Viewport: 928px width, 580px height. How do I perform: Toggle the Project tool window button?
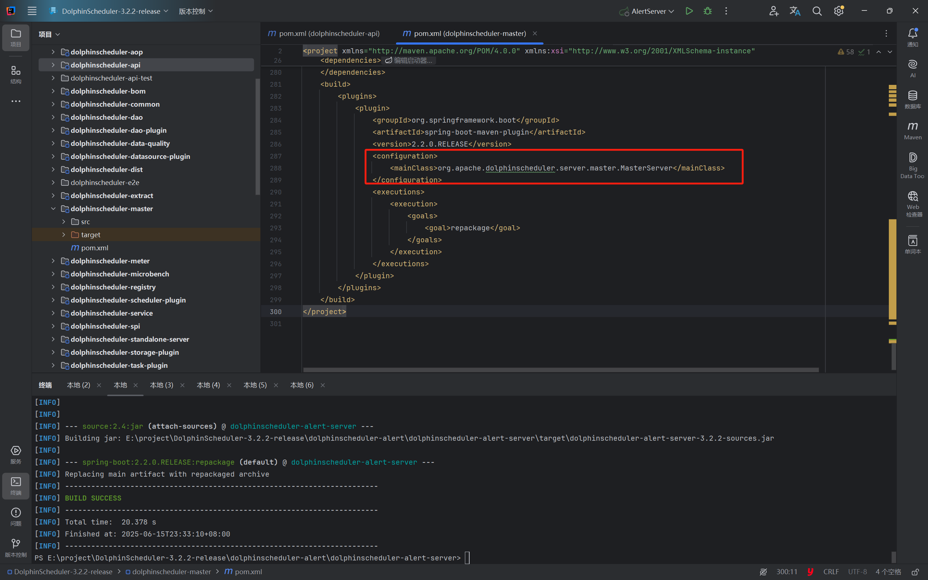coord(16,38)
